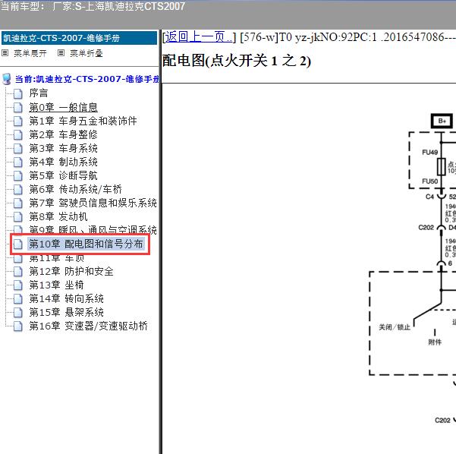The height and width of the screenshot is (454, 456).
Task: Click the computer icon beside the root node
Action: (7, 79)
